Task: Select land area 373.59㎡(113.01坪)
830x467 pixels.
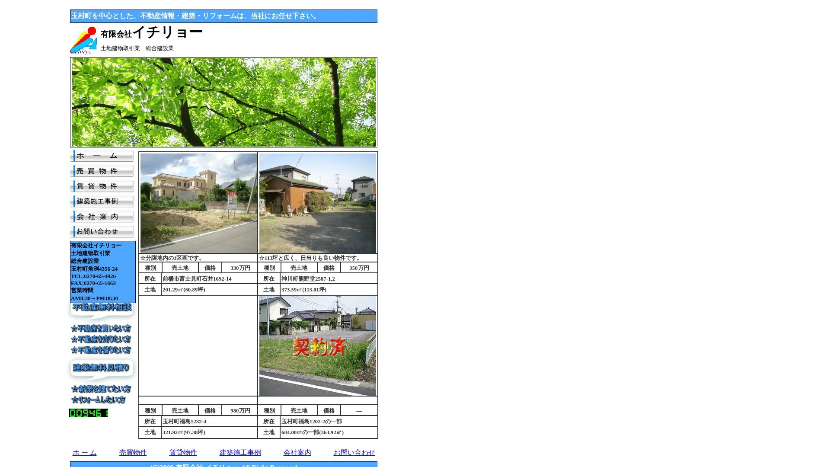Action: click(x=304, y=290)
